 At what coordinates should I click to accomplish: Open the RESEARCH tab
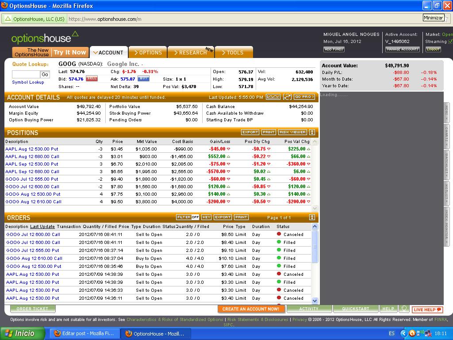click(191, 52)
